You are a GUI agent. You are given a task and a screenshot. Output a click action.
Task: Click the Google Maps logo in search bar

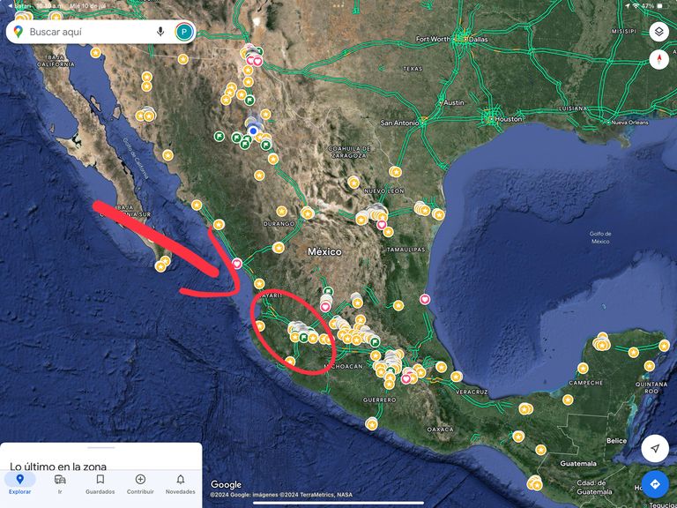[x=19, y=32]
